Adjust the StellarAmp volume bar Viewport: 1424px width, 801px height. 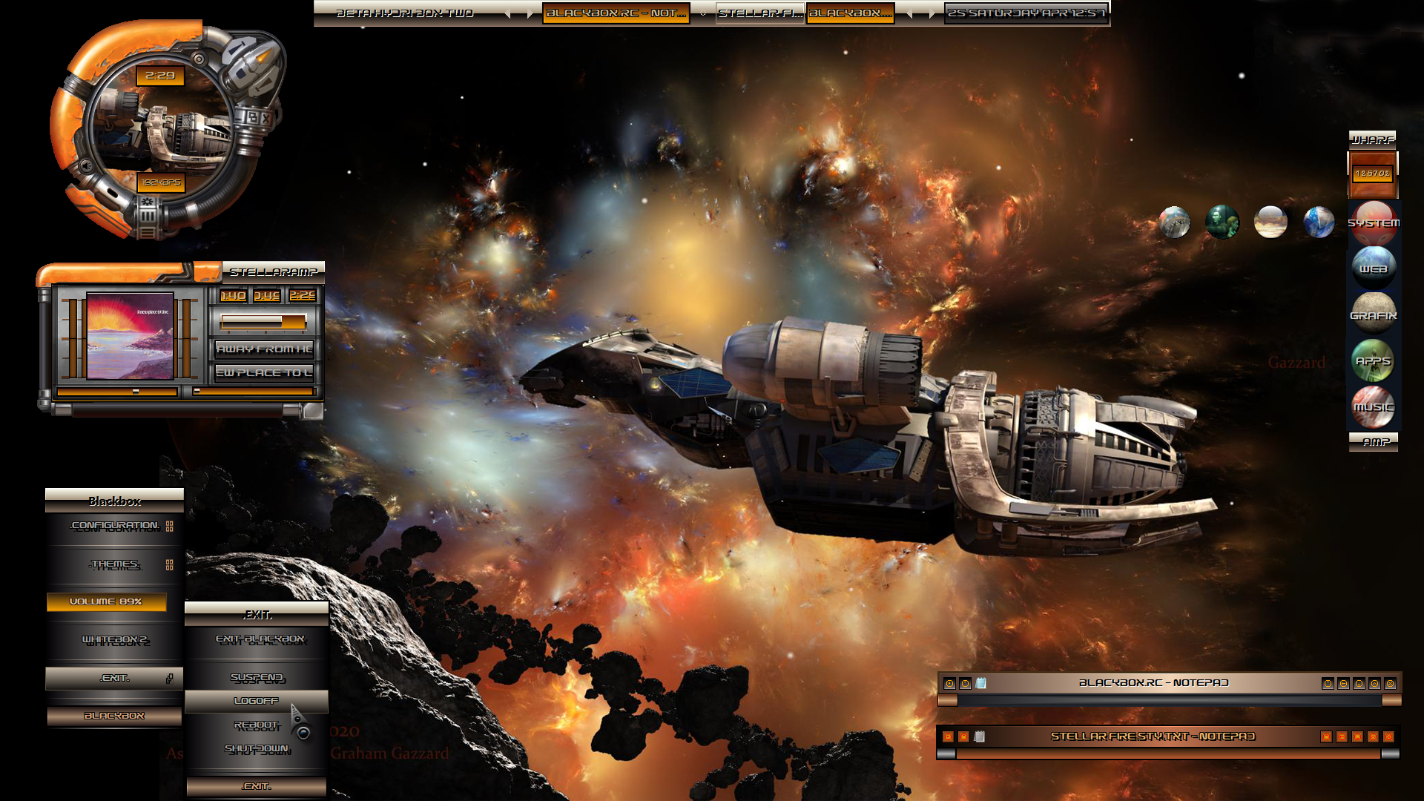[x=263, y=321]
